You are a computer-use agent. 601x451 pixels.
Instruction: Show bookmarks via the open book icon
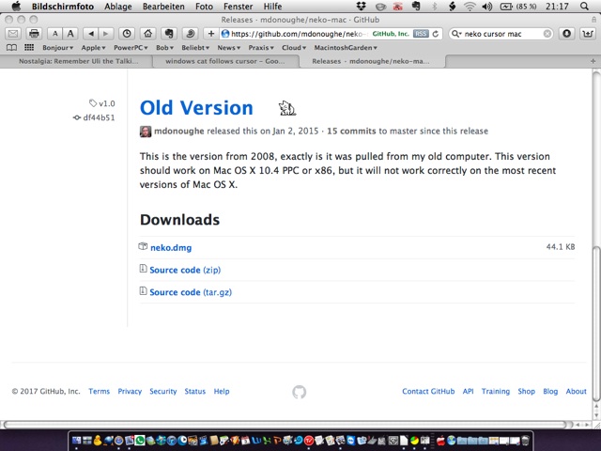click(12, 48)
